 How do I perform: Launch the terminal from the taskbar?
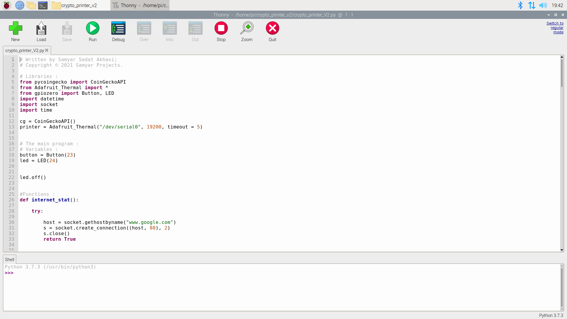coord(43,5)
